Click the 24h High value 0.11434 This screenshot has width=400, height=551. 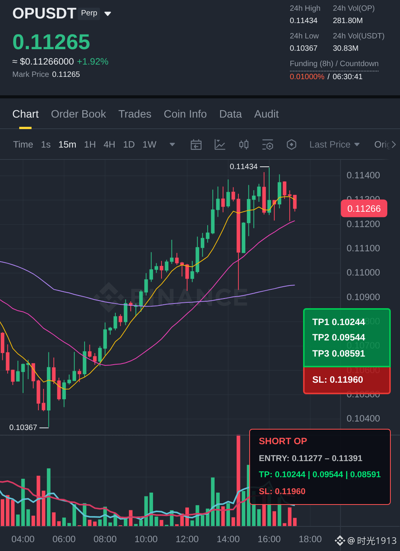[303, 21]
